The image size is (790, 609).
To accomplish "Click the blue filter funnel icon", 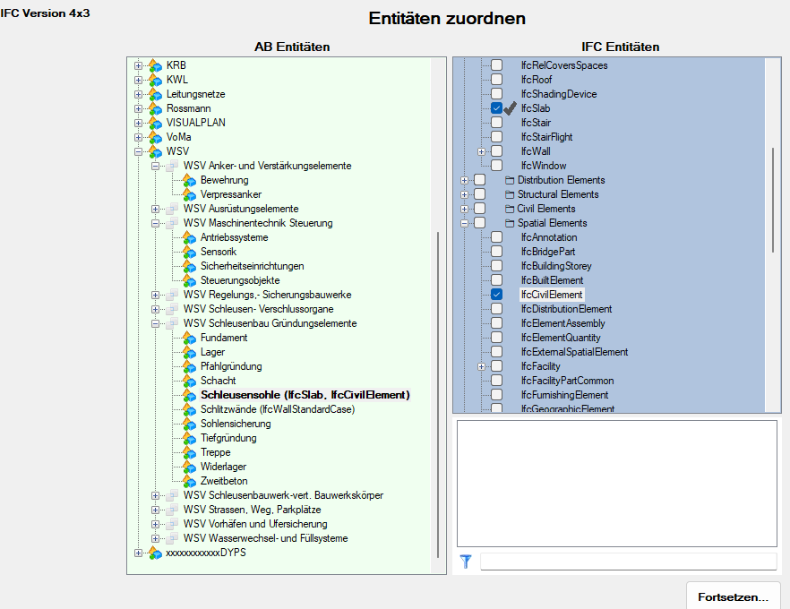I will pyautogui.click(x=466, y=562).
